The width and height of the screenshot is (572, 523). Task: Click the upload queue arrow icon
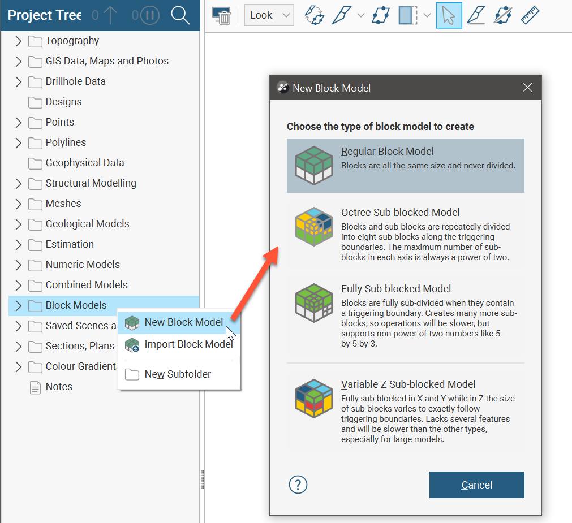click(110, 15)
